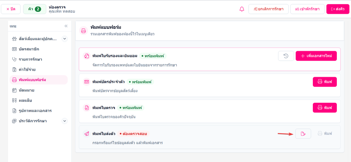
Task: Click edit icon for referral letter
Action: coord(303,134)
